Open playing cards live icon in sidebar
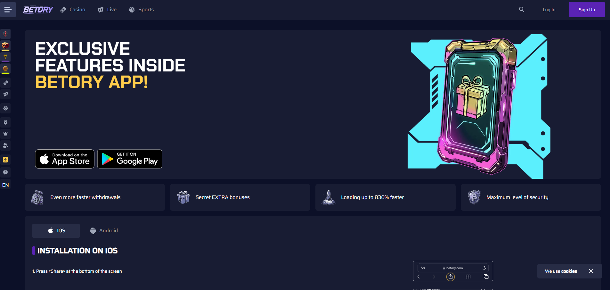 pyautogui.click(x=5, y=94)
